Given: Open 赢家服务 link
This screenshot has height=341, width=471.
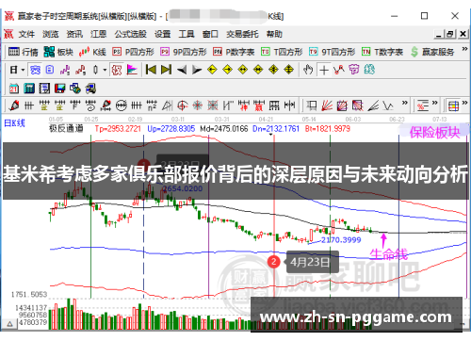Looking at the screenshot, I should pos(432,52).
